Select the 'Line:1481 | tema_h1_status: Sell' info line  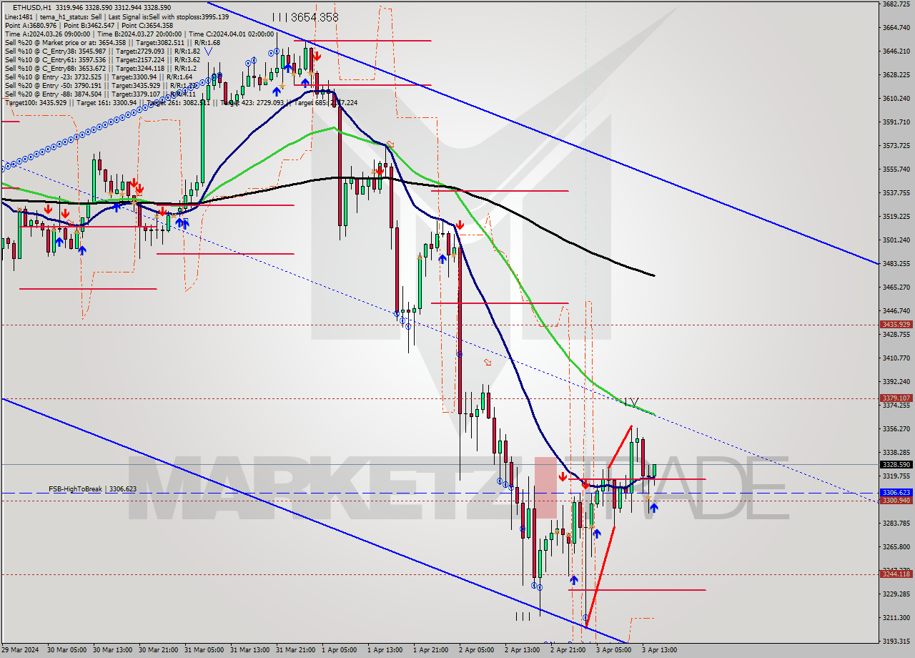117,16
